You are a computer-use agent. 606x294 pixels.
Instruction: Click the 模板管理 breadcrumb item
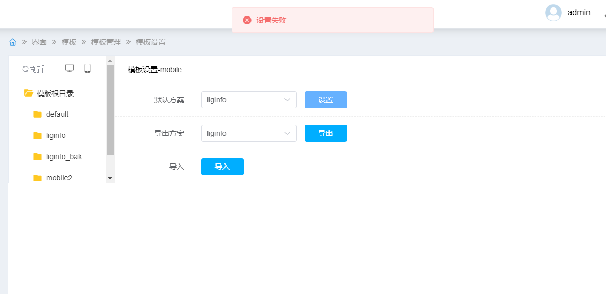(x=106, y=42)
